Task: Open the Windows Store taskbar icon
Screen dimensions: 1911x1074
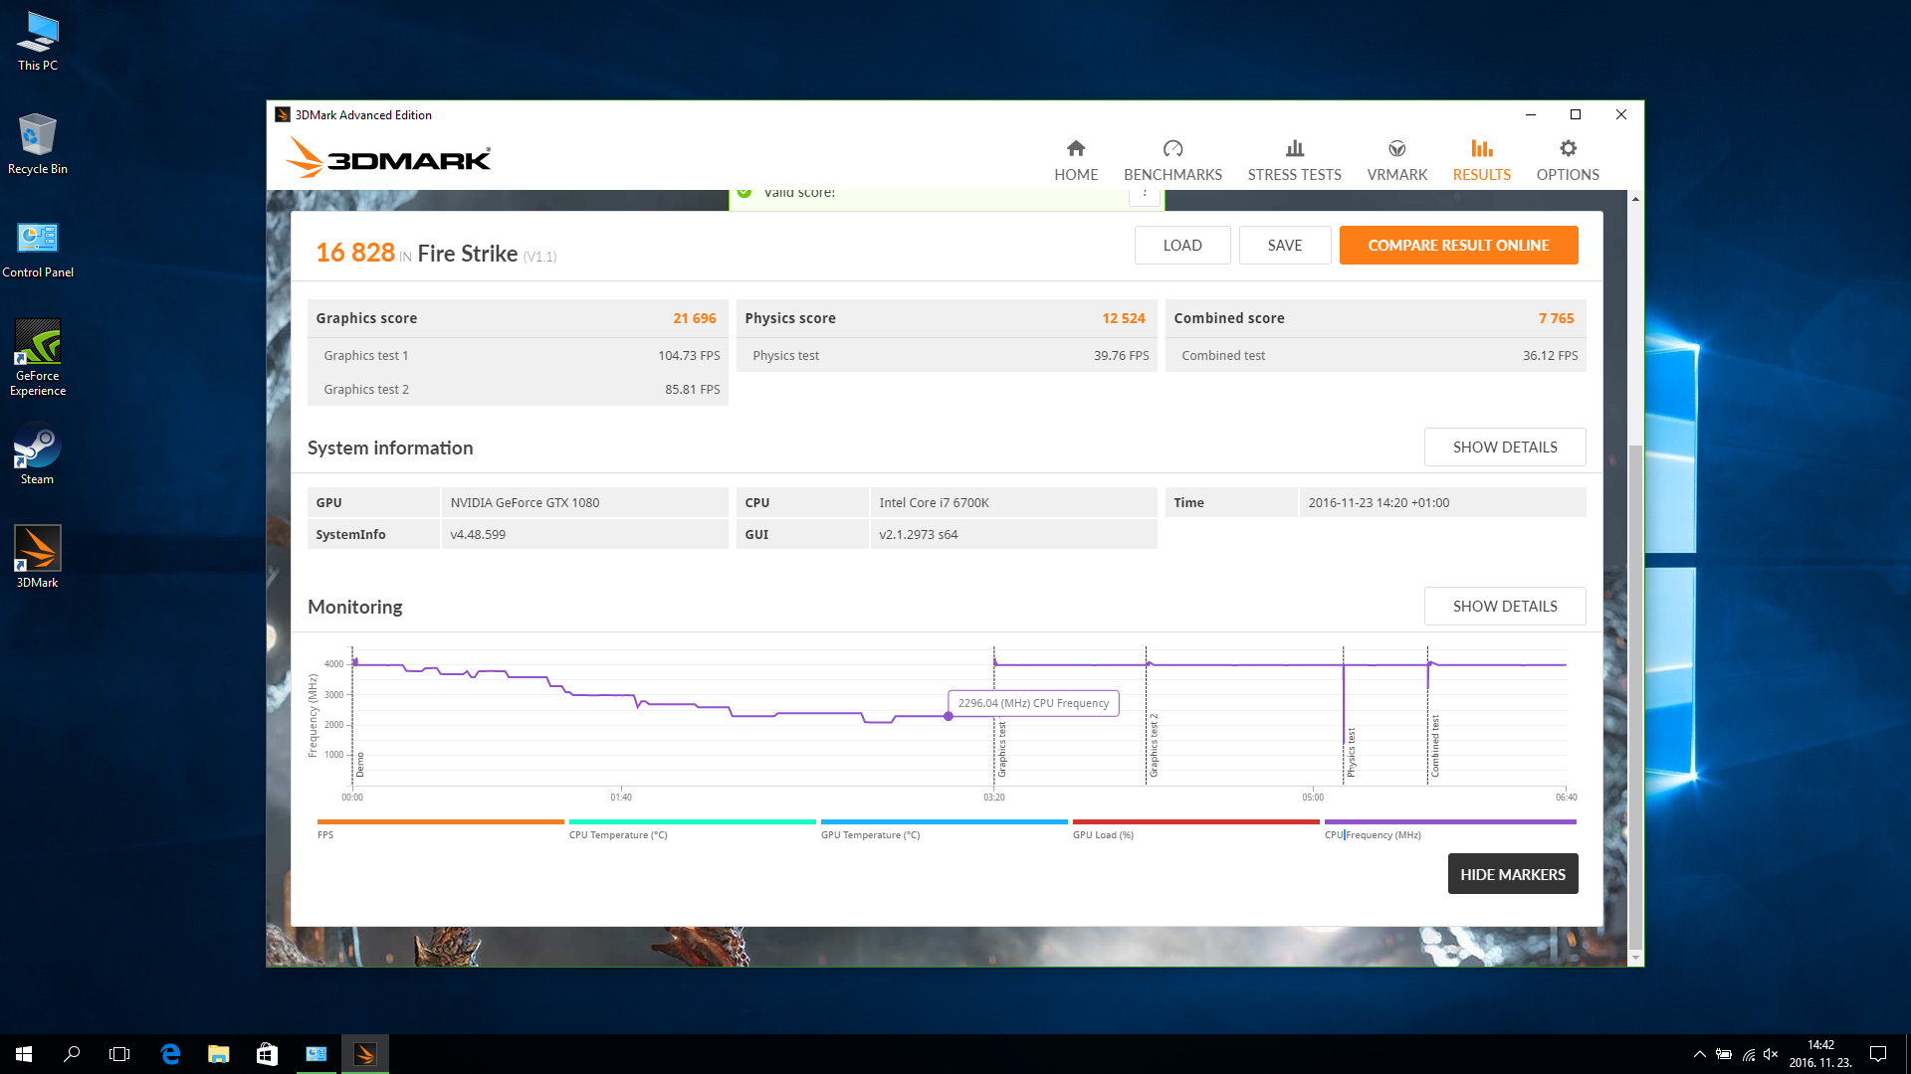Action: [267, 1054]
